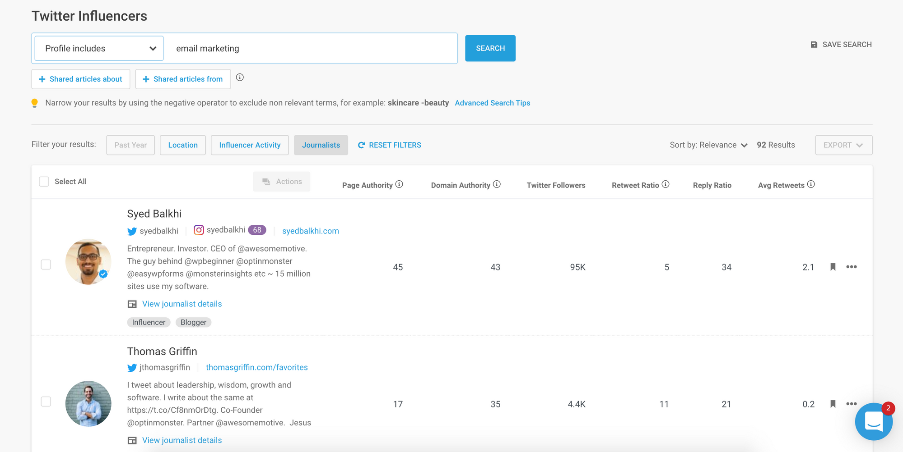903x452 pixels.
Task: Click the Domain Authority column header
Action: (461, 185)
